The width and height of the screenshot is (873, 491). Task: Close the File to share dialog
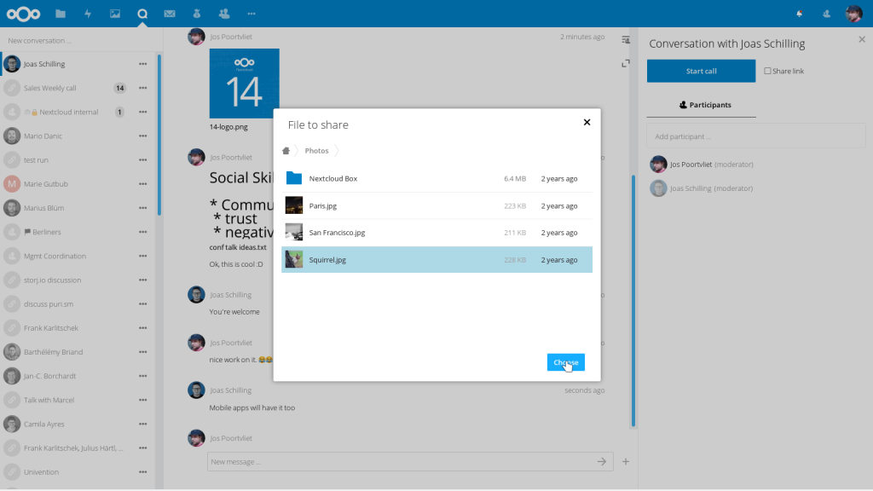click(587, 123)
